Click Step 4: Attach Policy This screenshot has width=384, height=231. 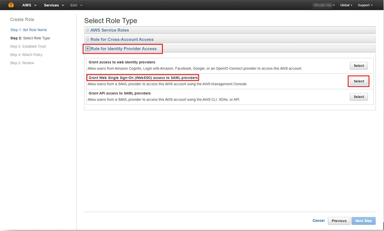[x=26, y=55]
